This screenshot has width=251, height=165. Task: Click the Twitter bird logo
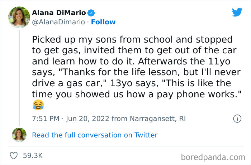pyautogui.click(x=237, y=13)
